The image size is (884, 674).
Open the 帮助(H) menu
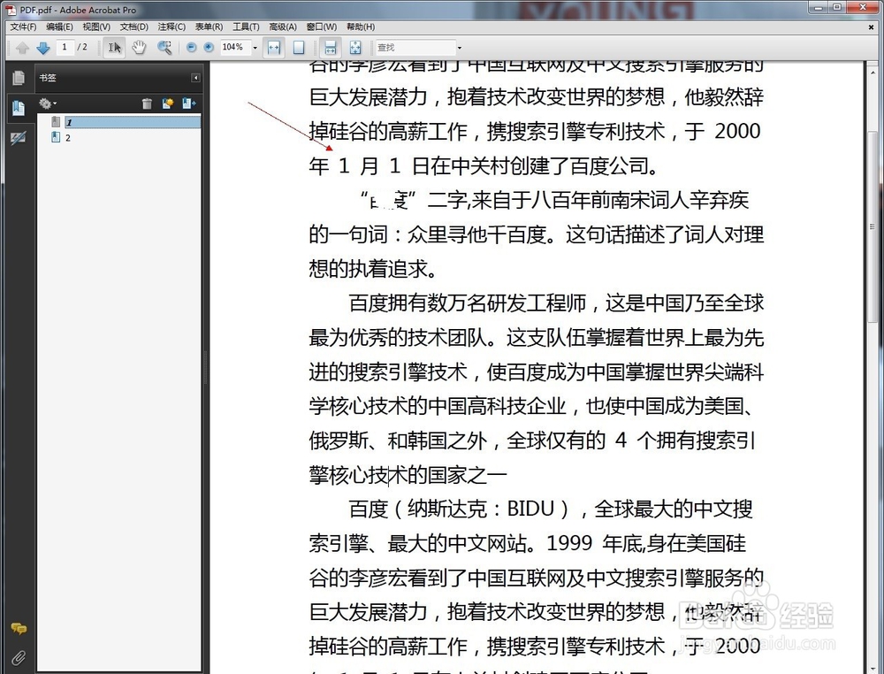(x=361, y=27)
